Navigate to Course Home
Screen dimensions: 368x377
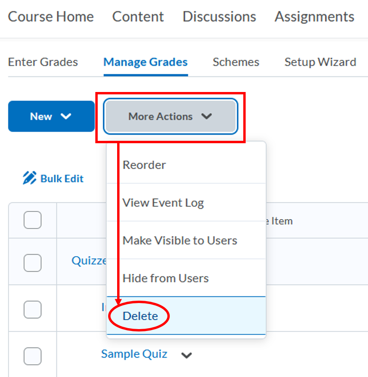coord(51,17)
